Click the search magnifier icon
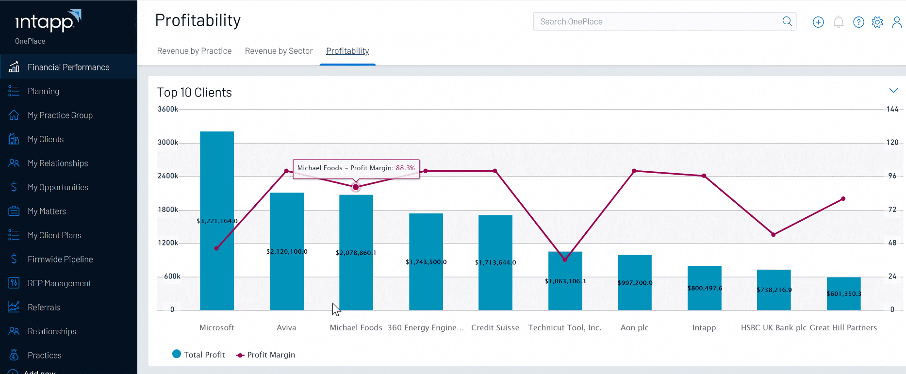The width and height of the screenshot is (906, 374). point(787,21)
